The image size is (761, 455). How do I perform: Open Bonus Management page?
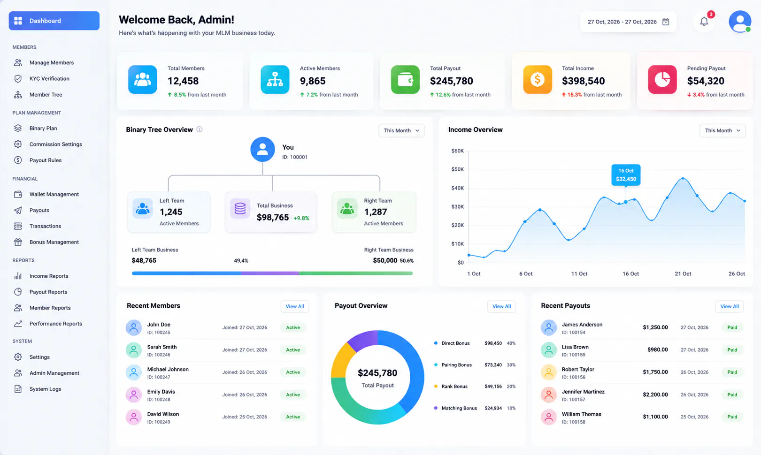[x=54, y=242]
